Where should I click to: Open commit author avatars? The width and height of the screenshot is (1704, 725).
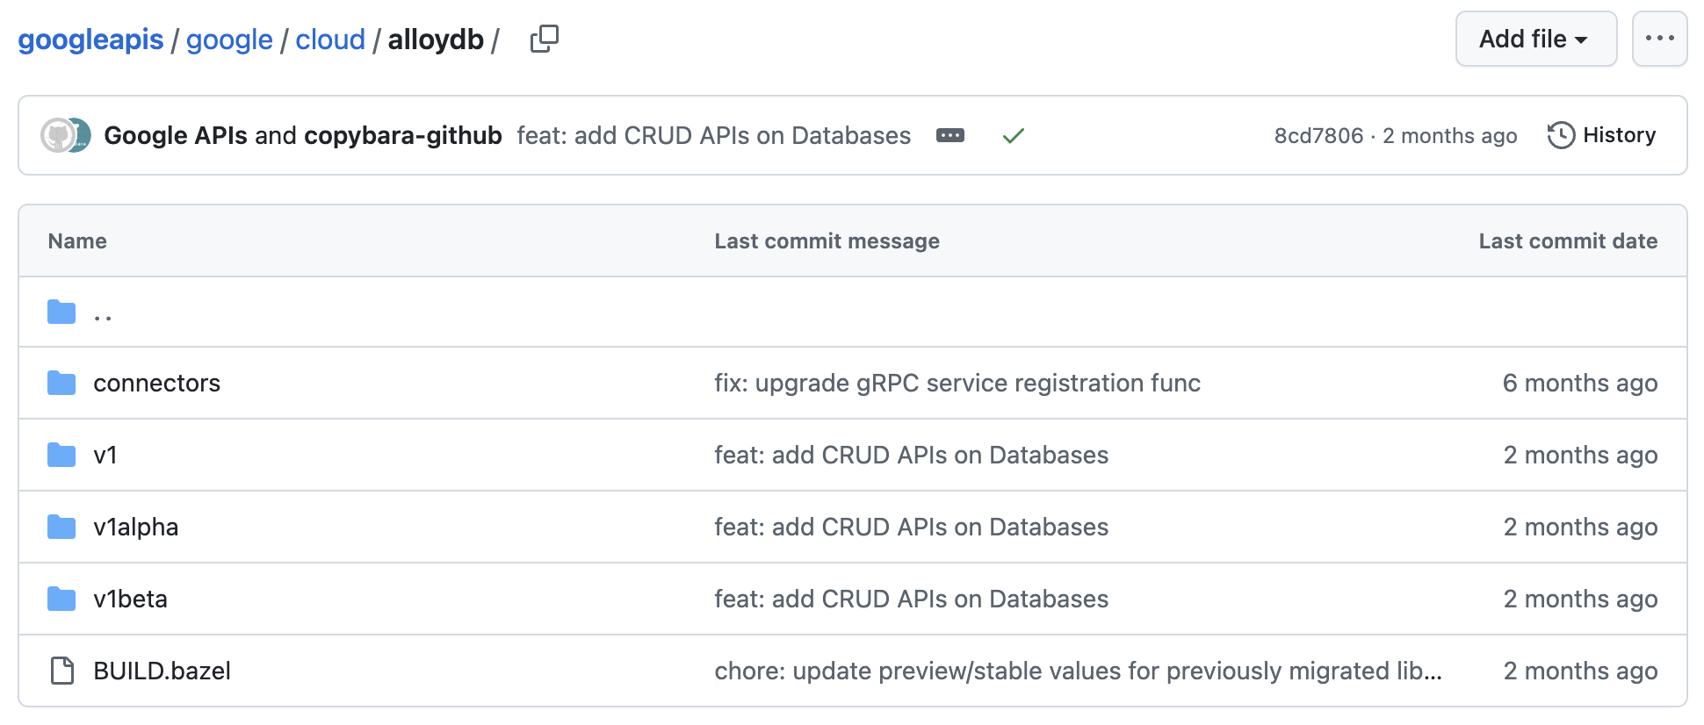tap(66, 135)
